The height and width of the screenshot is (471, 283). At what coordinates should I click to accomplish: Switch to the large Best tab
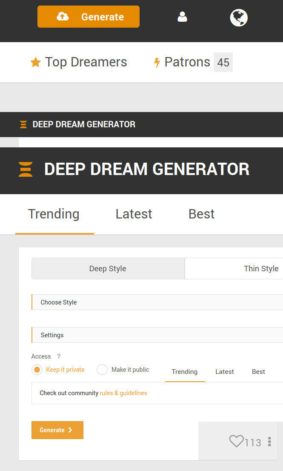(x=201, y=214)
